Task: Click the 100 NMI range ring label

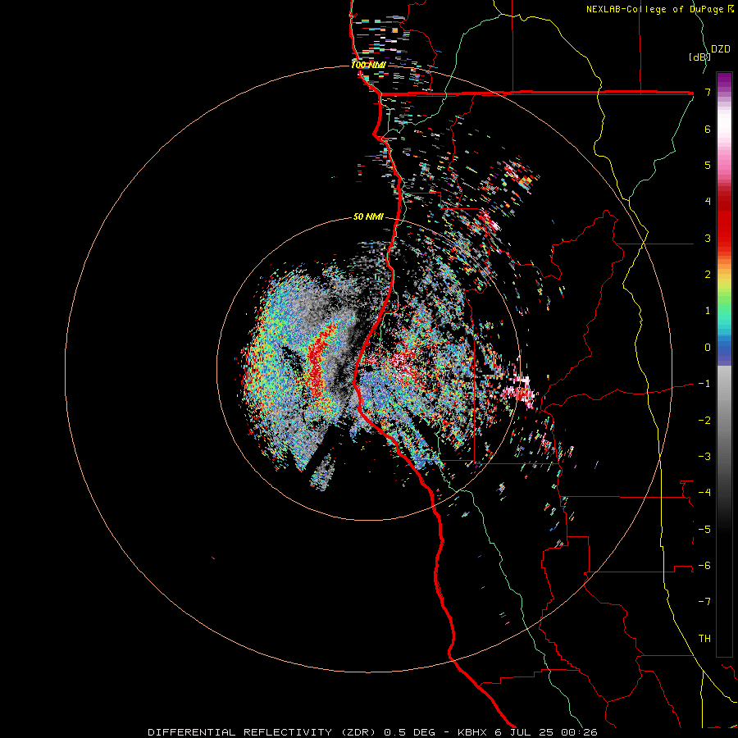Action: tap(368, 65)
